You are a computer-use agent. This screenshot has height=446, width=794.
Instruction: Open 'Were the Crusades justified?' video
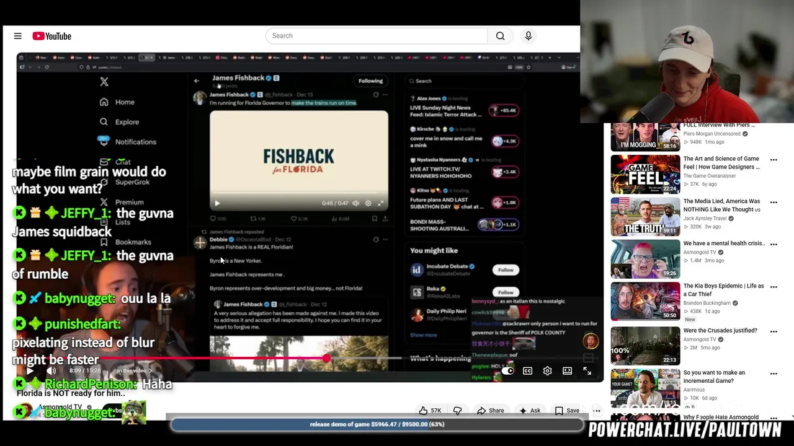tap(720, 331)
